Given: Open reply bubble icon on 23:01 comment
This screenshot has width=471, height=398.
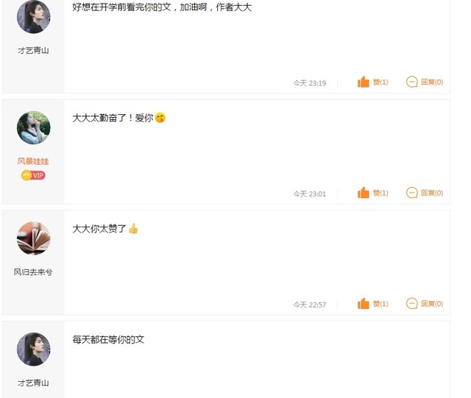Looking at the screenshot, I should (412, 193).
